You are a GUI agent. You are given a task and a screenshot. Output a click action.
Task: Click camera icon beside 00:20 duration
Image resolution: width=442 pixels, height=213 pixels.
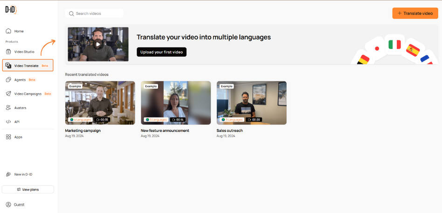point(249,119)
